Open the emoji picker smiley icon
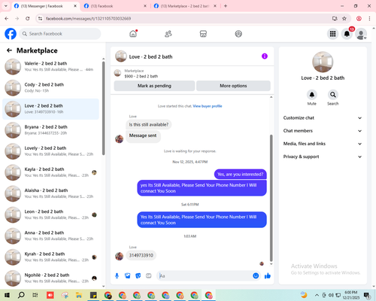This screenshot has height=301, width=376. pos(256,275)
